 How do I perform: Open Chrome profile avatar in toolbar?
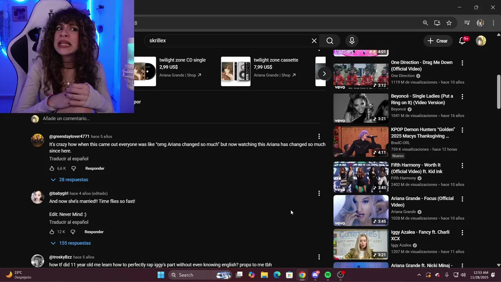coord(480,23)
